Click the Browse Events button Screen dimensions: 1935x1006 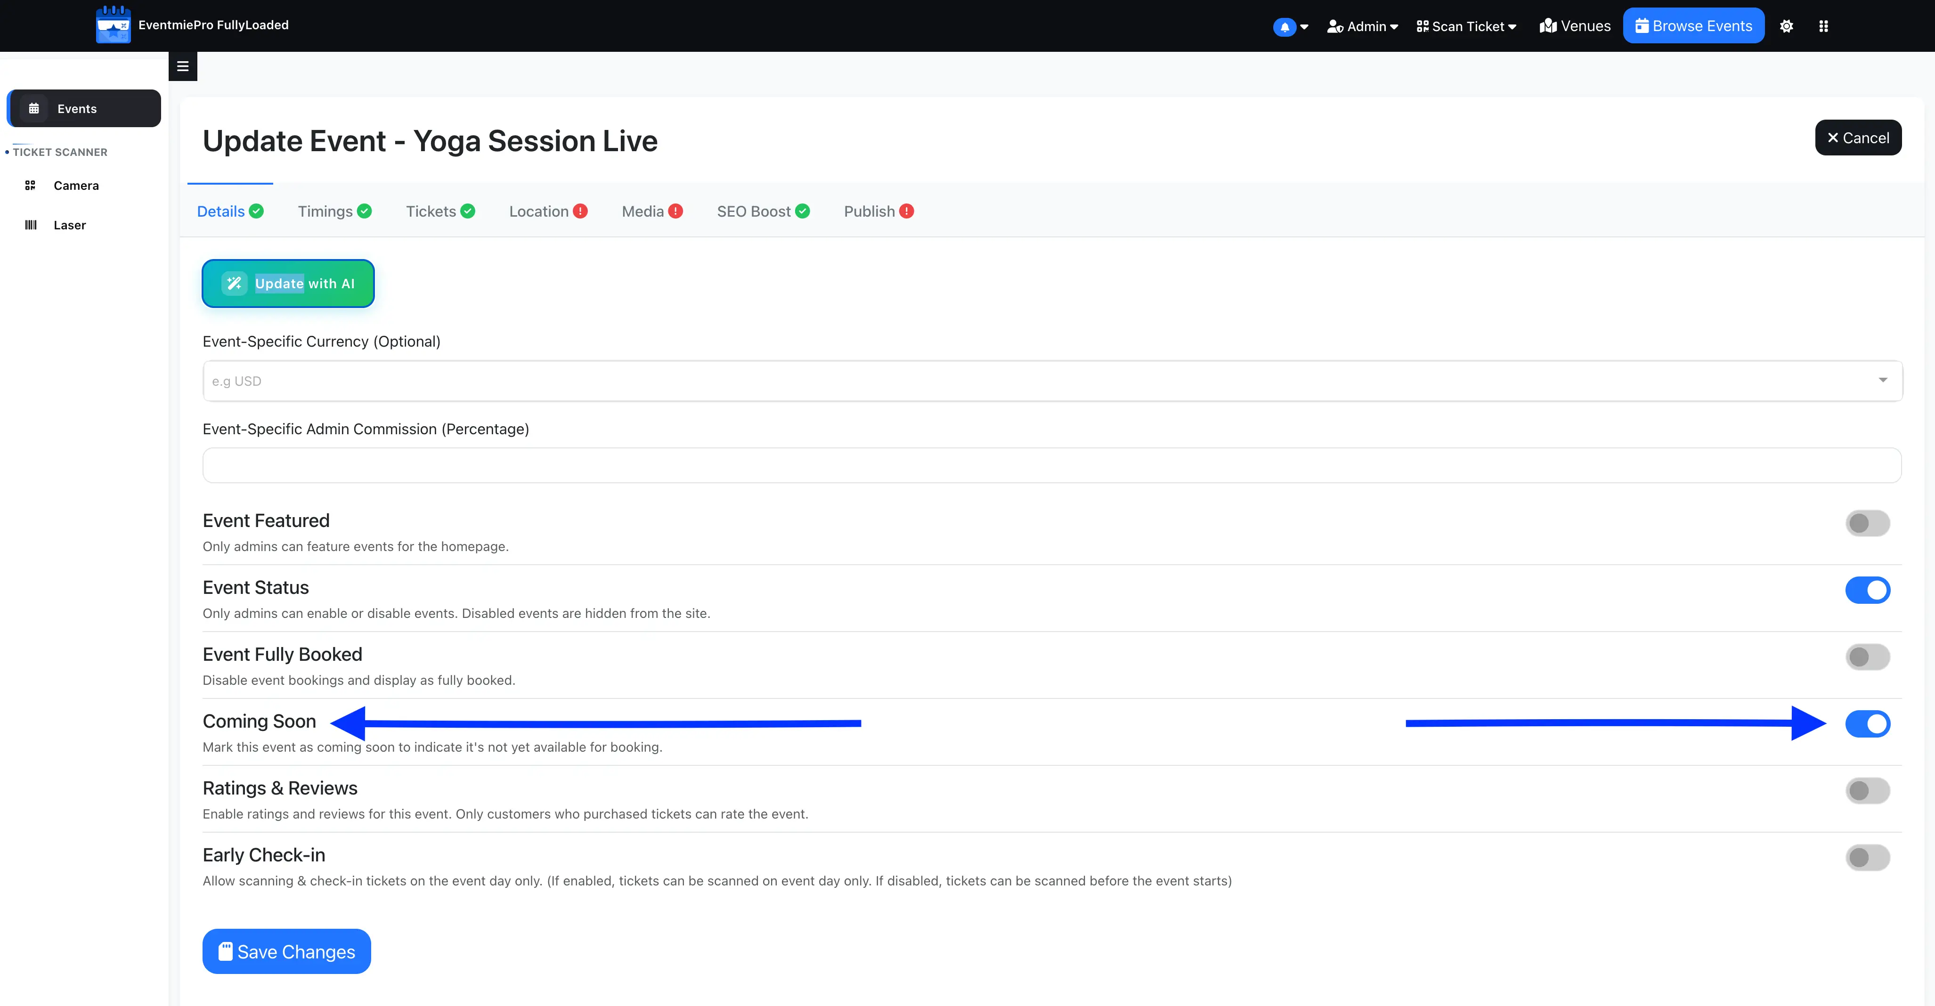tap(1693, 26)
